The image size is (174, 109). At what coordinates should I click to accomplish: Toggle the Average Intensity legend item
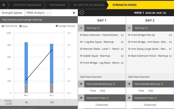65,26
